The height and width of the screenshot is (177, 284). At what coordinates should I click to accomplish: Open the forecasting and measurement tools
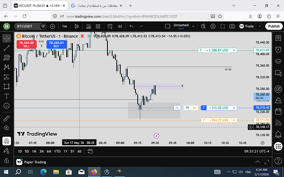(7, 77)
